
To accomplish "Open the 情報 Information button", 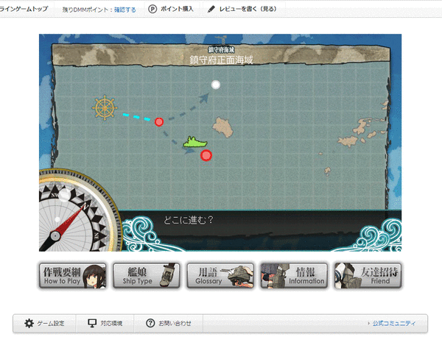I will point(294,276).
